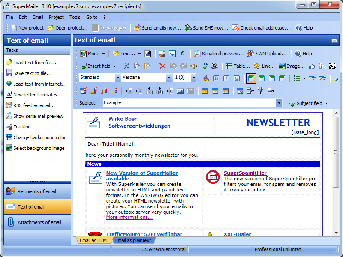The image size is (343, 257).
Task: Increase paragraph indent
Action: 322,78
